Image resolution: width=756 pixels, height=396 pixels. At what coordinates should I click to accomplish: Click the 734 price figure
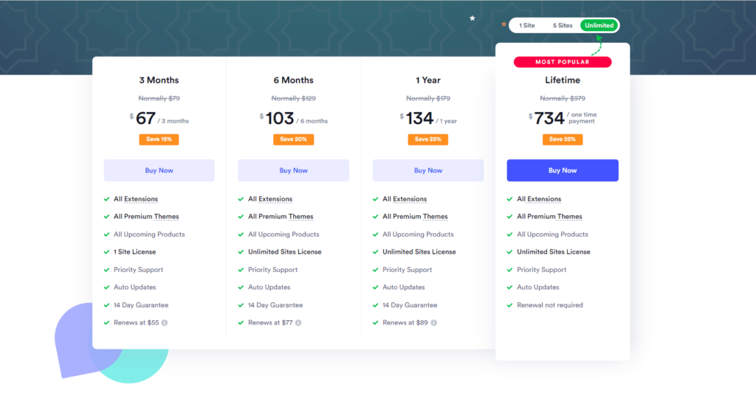click(x=549, y=119)
